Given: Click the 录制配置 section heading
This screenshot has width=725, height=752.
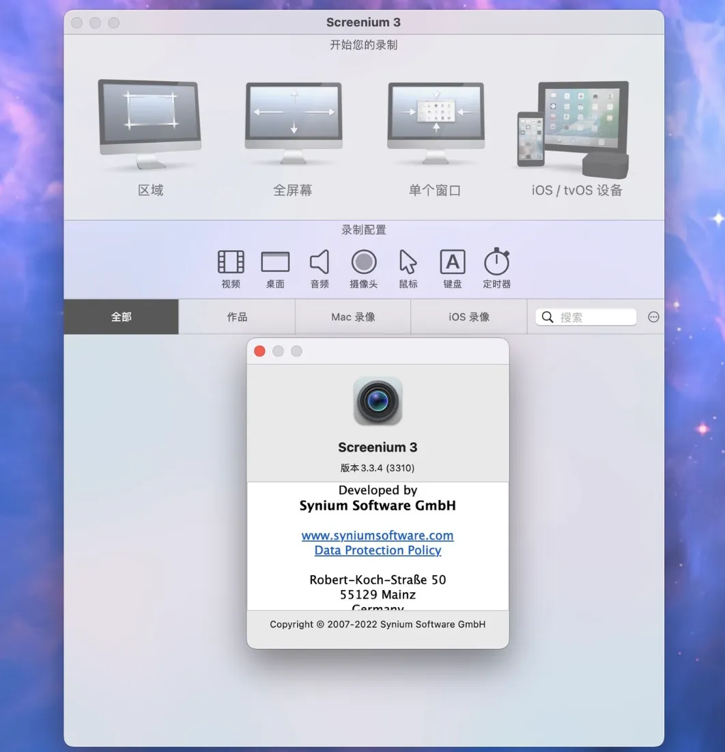Looking at the screenshot, I should (364, 230).
